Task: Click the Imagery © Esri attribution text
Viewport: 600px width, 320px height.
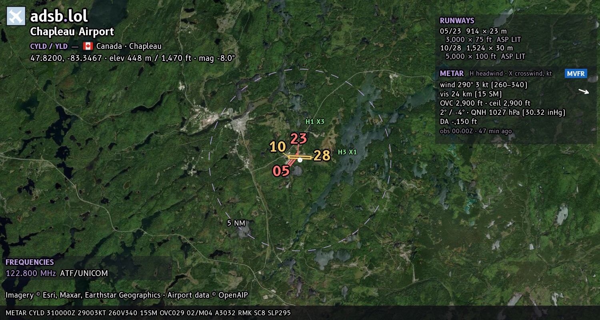Action: click(83, 295)
